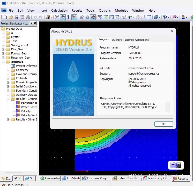Click the Print toolbar icon
The image size is (193, 186).
click(x=28, y=17)
